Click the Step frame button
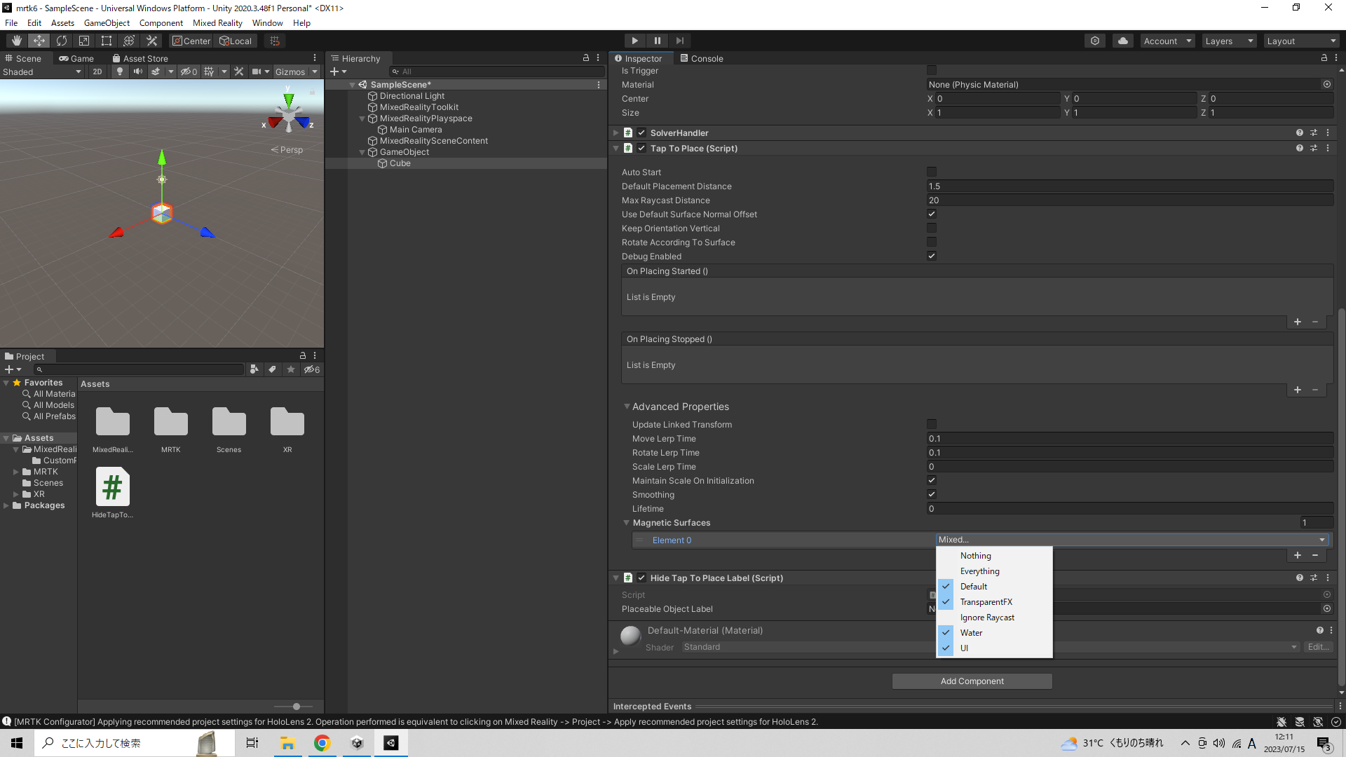1346x757 pixels. click(x=679, y=41)
